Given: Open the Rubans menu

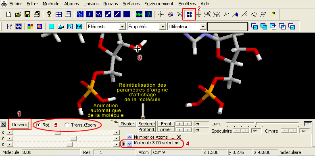Looking at the screenshot, I should (111, 4).
